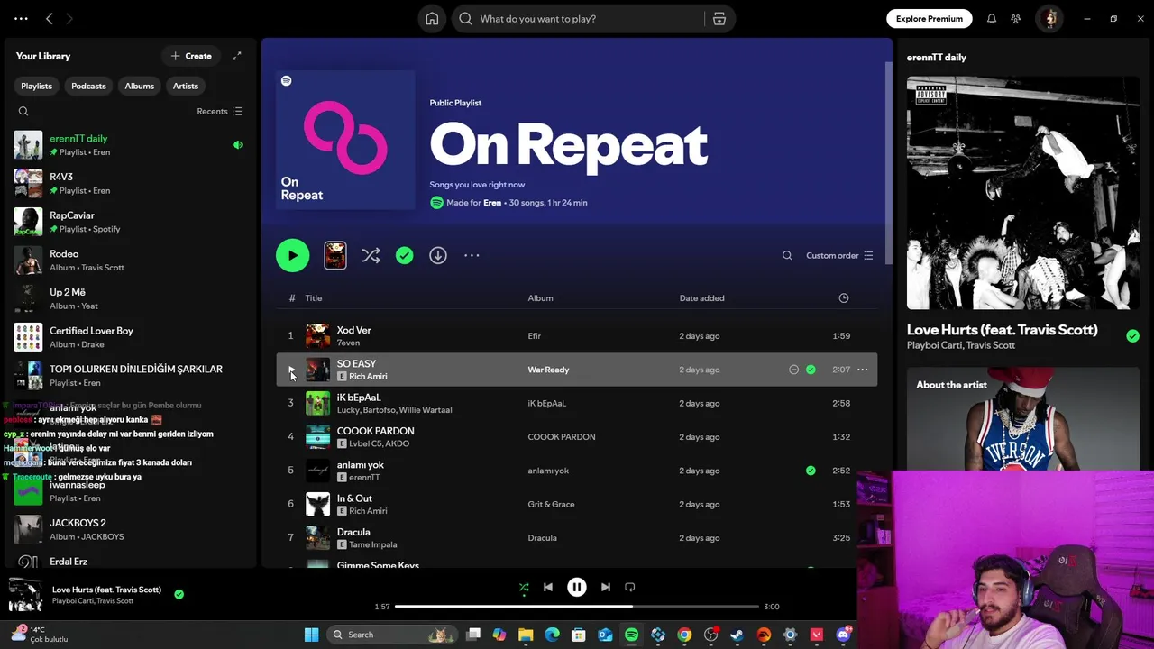Open the three-dot app menu at top left

(21, 19)
